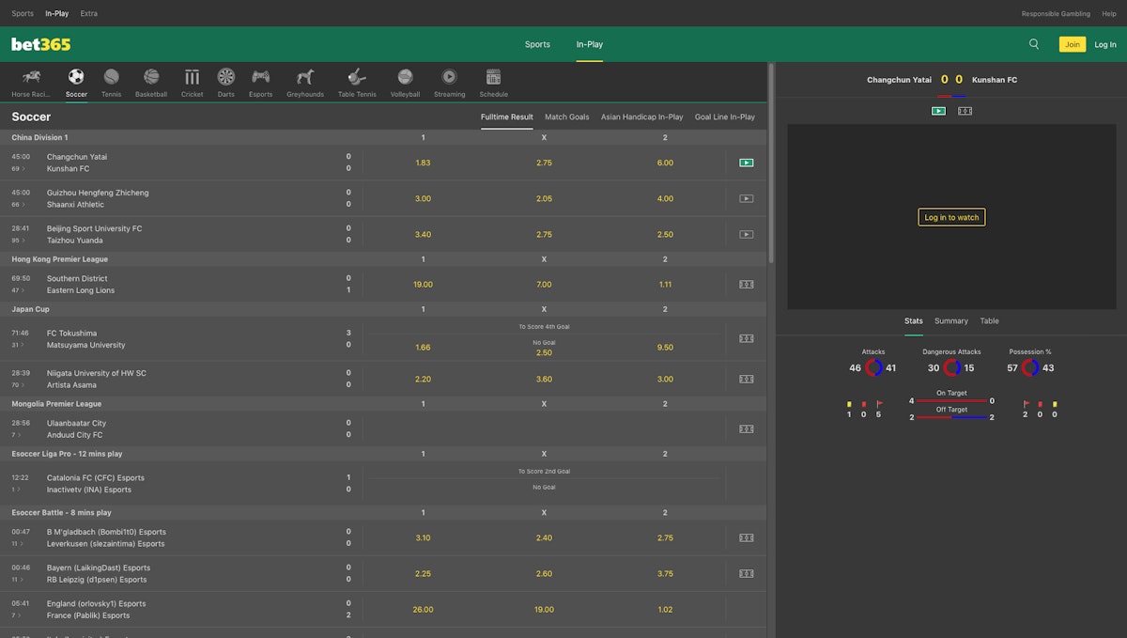Open match-live pitch icon for Southern District
Screen dimensions: 1127x638
pyautogui.click(x=746, y=285)
